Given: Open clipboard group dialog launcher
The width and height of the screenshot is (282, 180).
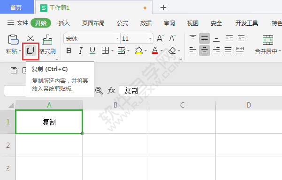Looking at the screenshot, I should (57, 58).
